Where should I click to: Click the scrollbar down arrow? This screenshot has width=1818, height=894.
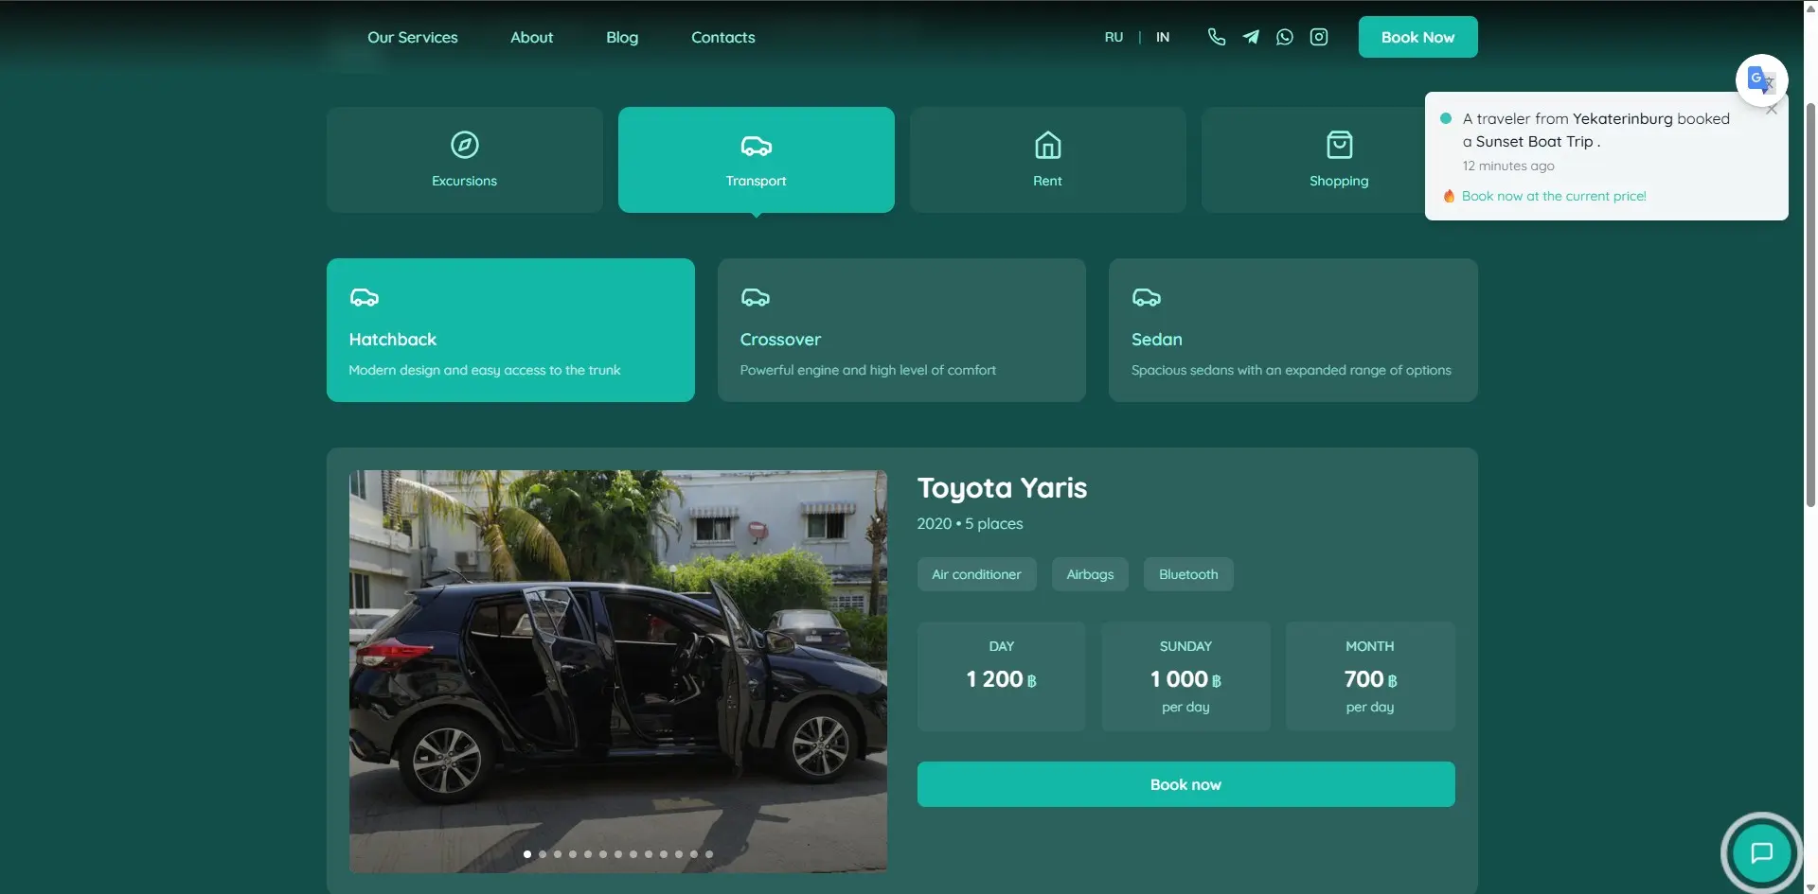1810,887
